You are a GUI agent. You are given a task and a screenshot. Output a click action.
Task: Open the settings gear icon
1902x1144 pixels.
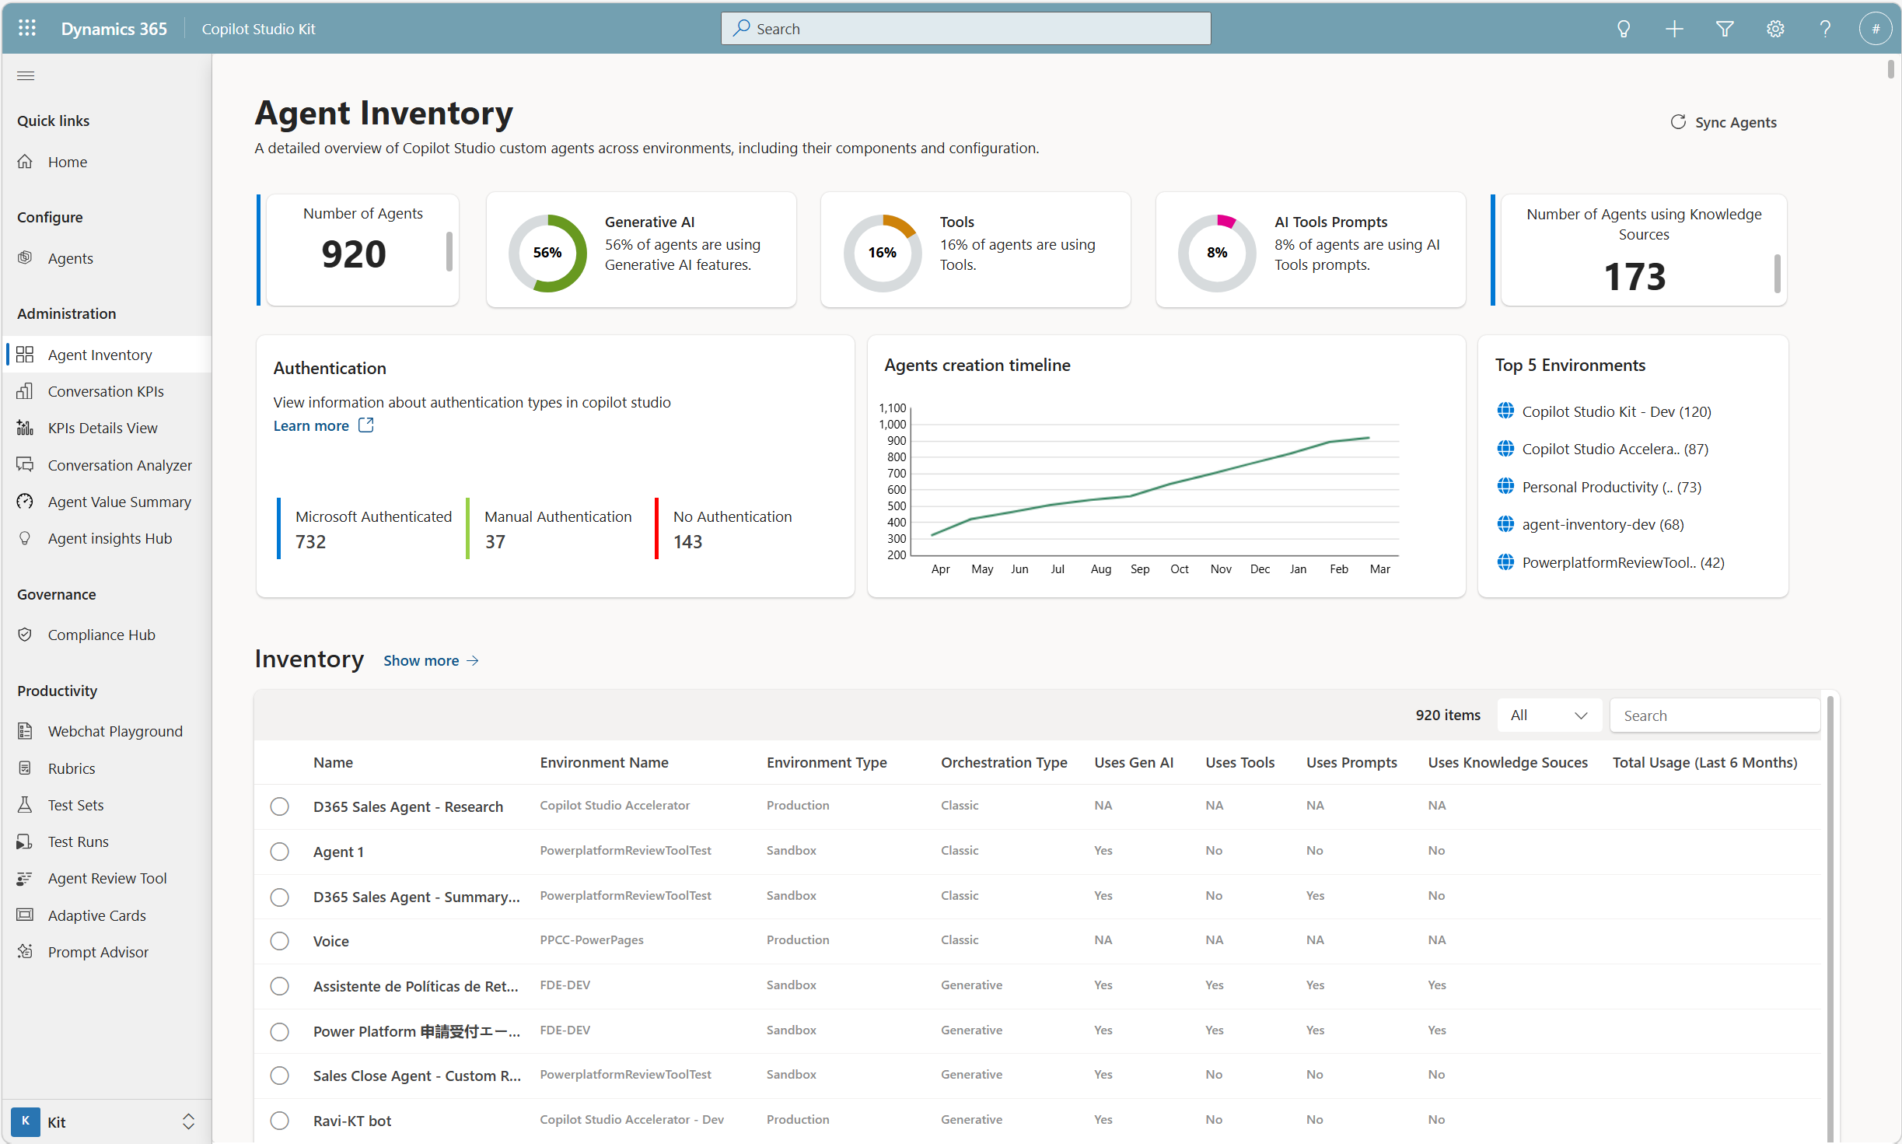point(1775,29)
